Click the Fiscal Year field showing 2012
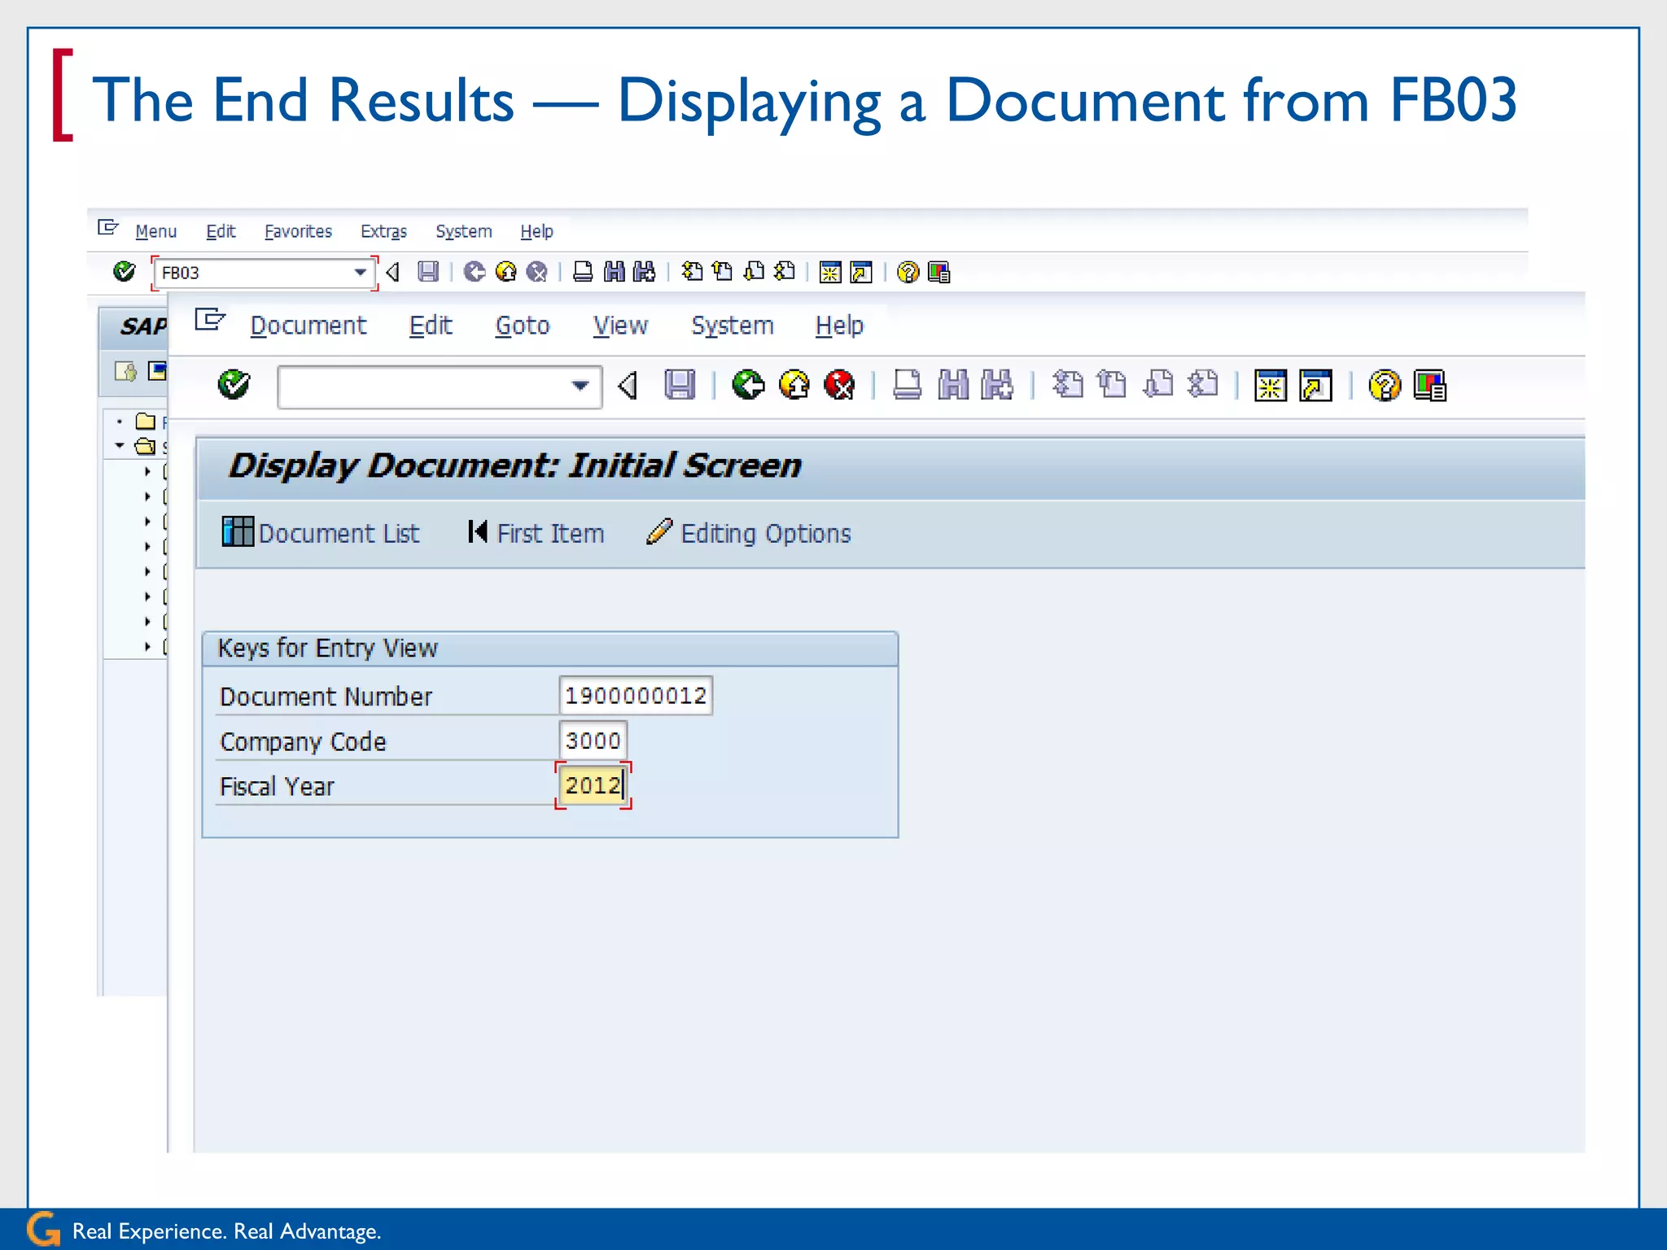Viewport: 1667px width, 1250px height. (593, 785)
